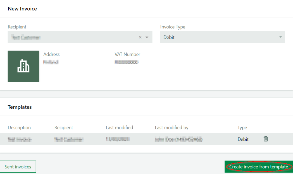Click the blurred VAT Number value
Image resolution: width=293 pixels, height=174 pixels.
click(x=127, y=62)
